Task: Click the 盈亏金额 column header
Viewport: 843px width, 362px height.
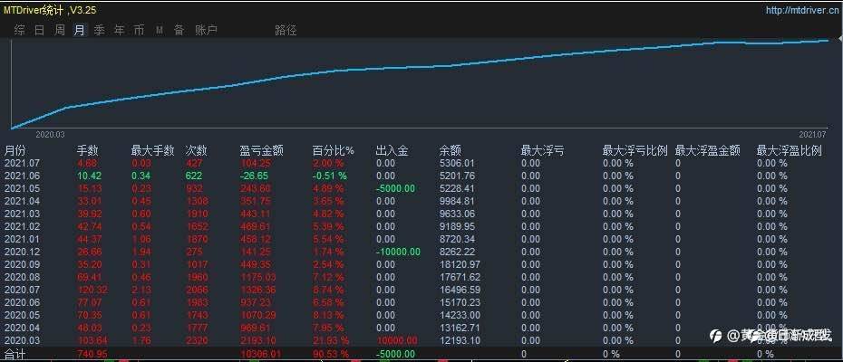Action: 262,150
